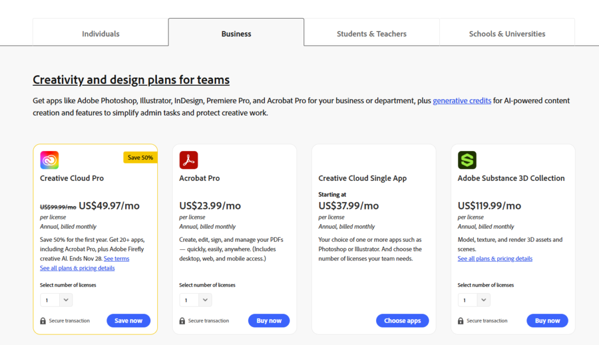Open Substance 3D plans and pricing details link
The height and width of the screenshot is (345, 599).
click(x=495, y=259)
